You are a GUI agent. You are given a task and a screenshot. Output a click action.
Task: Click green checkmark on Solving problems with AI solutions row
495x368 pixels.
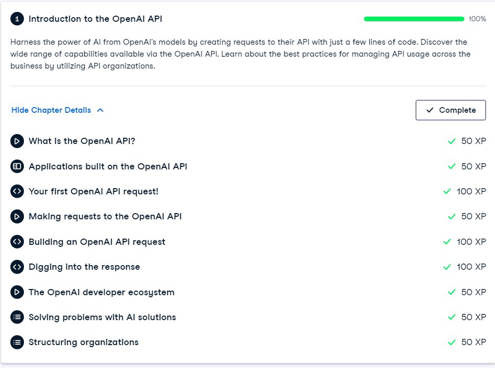[x=452, y=317]
